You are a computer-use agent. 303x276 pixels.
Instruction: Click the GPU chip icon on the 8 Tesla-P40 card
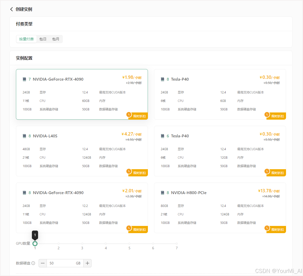(163, 79)
